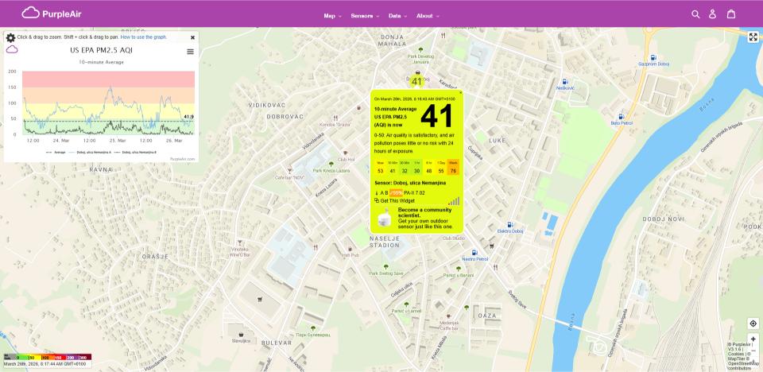Click the 41 sensor marker on map

coord(416,81)
